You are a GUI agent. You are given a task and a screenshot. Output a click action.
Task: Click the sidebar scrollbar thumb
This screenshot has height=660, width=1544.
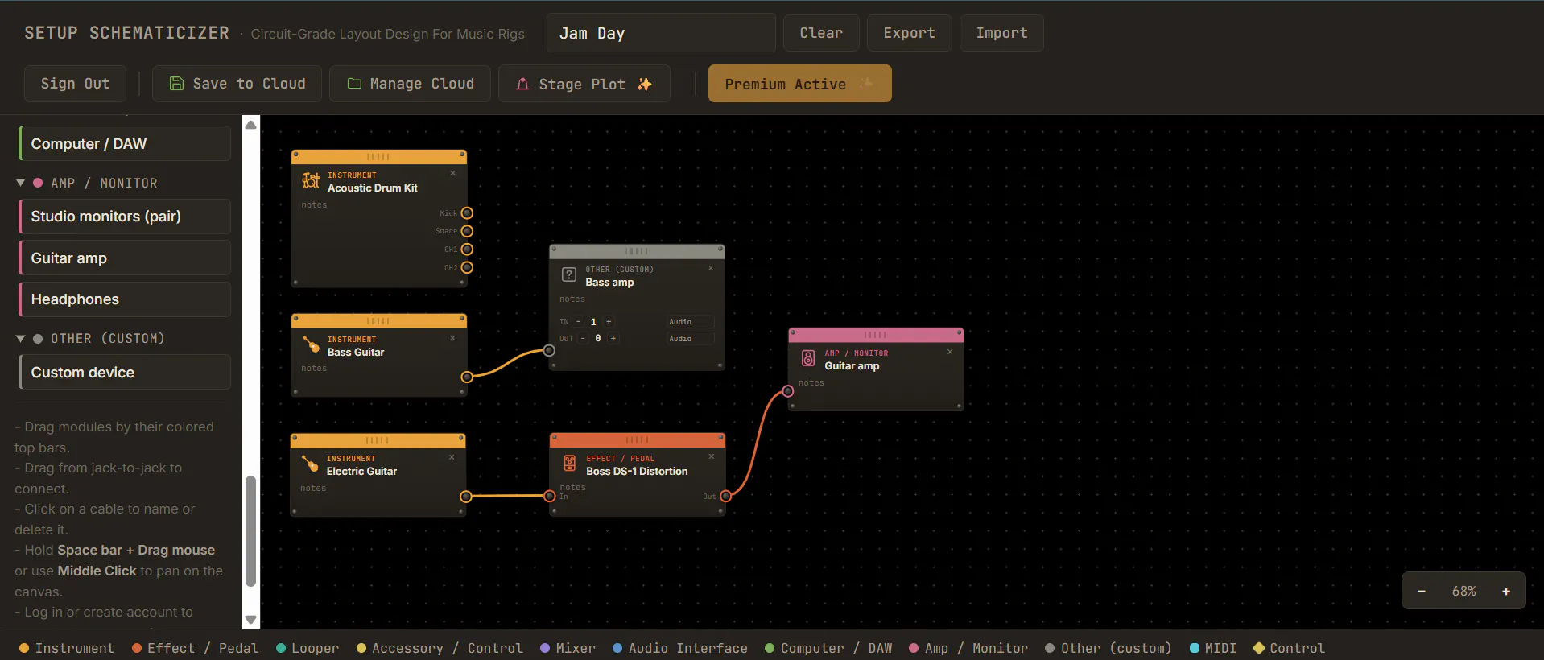(x=251, y=531)
